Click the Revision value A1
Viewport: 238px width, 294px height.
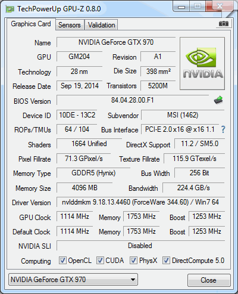[x=158, y=57]
